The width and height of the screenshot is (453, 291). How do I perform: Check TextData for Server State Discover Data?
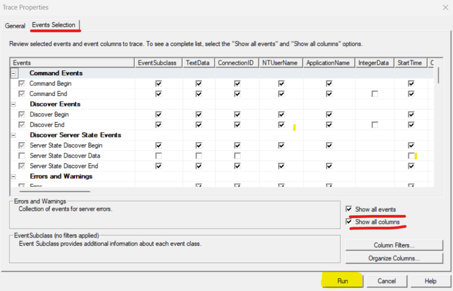point(199,156)
